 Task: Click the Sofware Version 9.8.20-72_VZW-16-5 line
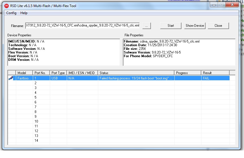pos(152,52)
